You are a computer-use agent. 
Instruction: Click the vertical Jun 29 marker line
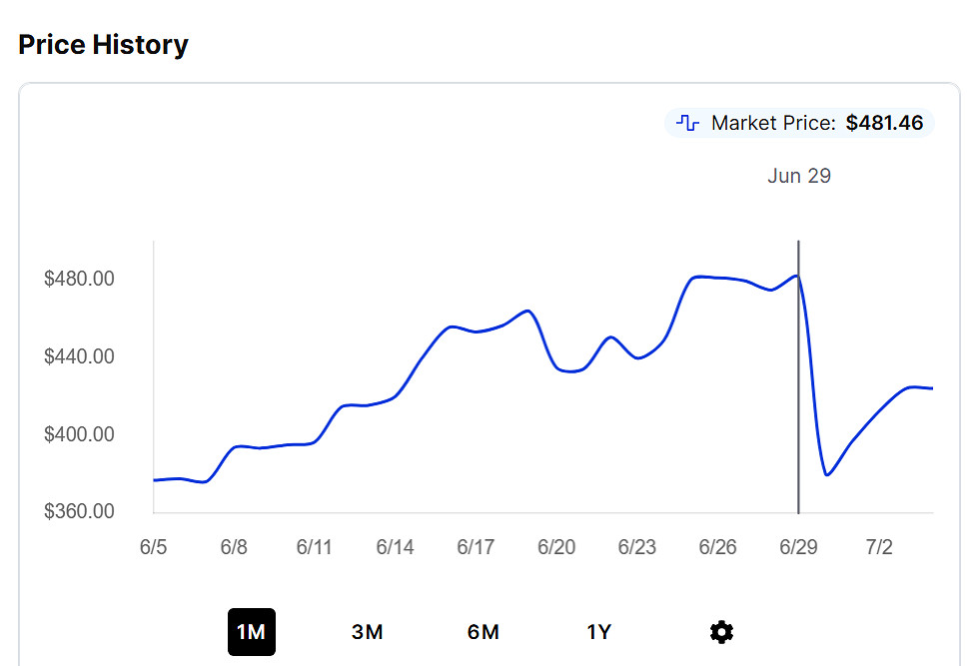(798, 399)
